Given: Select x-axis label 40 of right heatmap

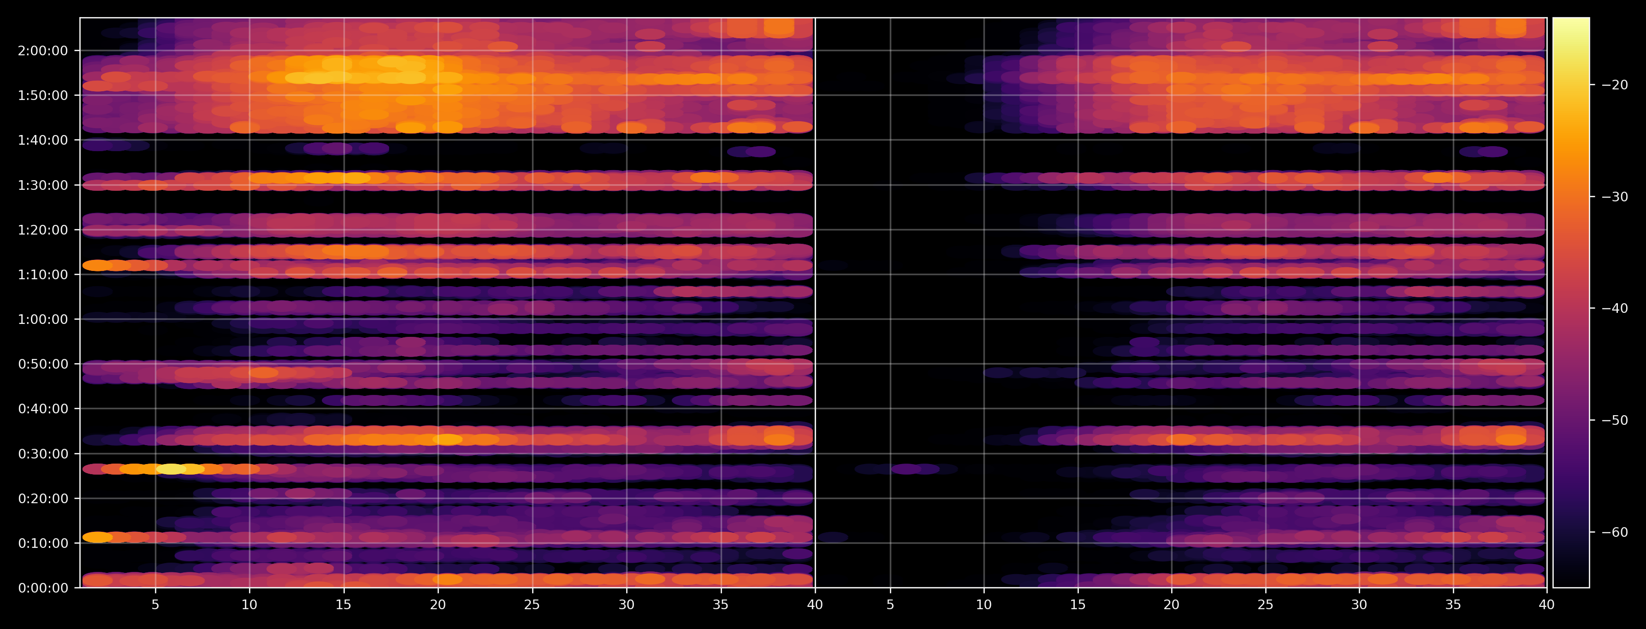Looking at the screenshot, I should coord(1547,605).
